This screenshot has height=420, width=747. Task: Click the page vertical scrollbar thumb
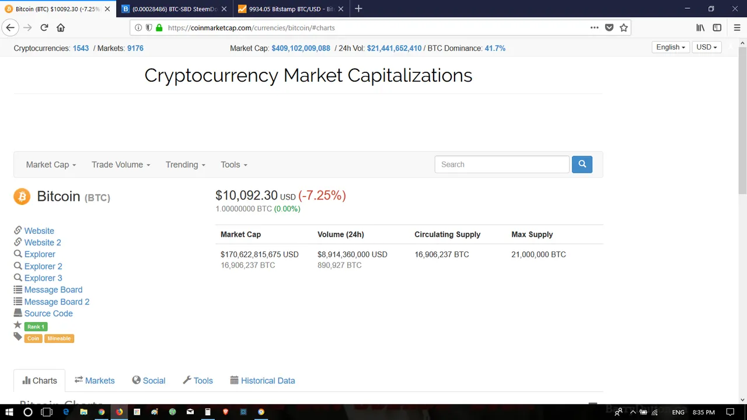point(742,120)
